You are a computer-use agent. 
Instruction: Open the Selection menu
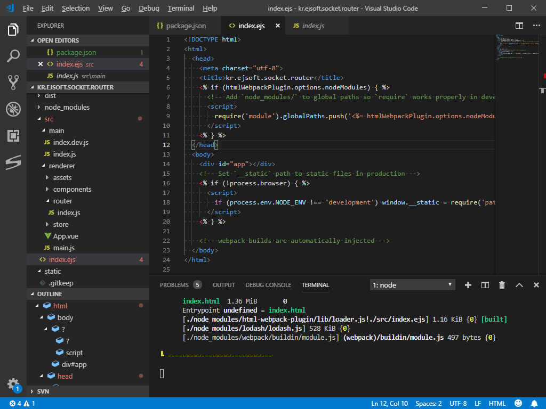click(76, 8)
